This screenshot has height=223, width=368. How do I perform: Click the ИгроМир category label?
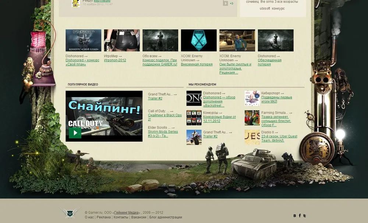[x=111, y=56]
